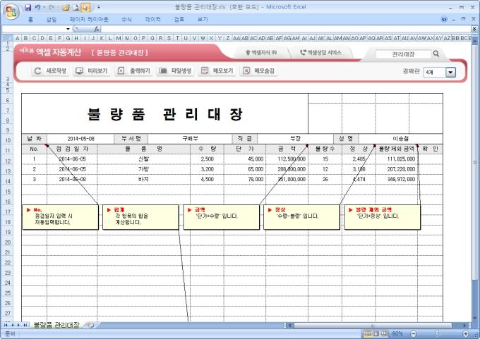Select the name cell 이승철
Viewport: 480px width, 339px height.
(401, 139)
